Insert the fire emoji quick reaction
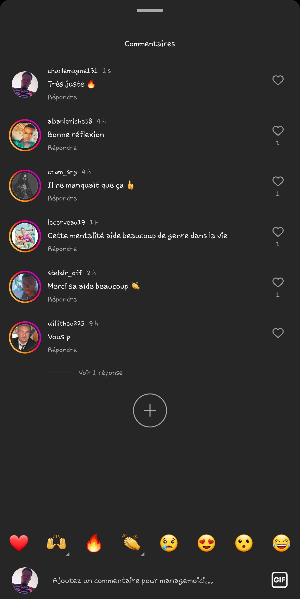This screenshot has width=300, height=599. tap(94, 543)
